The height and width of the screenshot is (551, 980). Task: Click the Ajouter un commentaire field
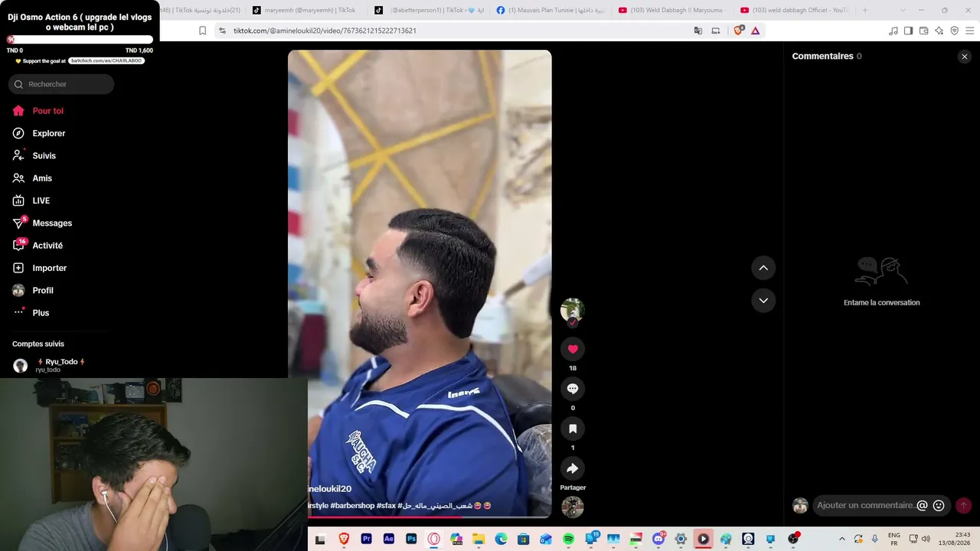pyautogui.click(x=865, y=505)
